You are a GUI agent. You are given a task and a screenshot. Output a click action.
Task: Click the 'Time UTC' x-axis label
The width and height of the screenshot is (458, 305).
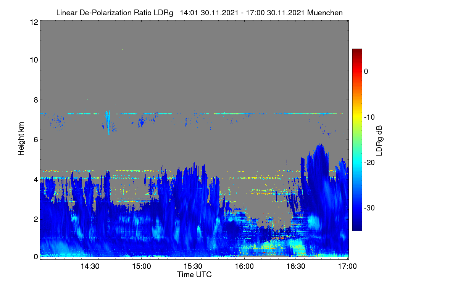(194, 274)
